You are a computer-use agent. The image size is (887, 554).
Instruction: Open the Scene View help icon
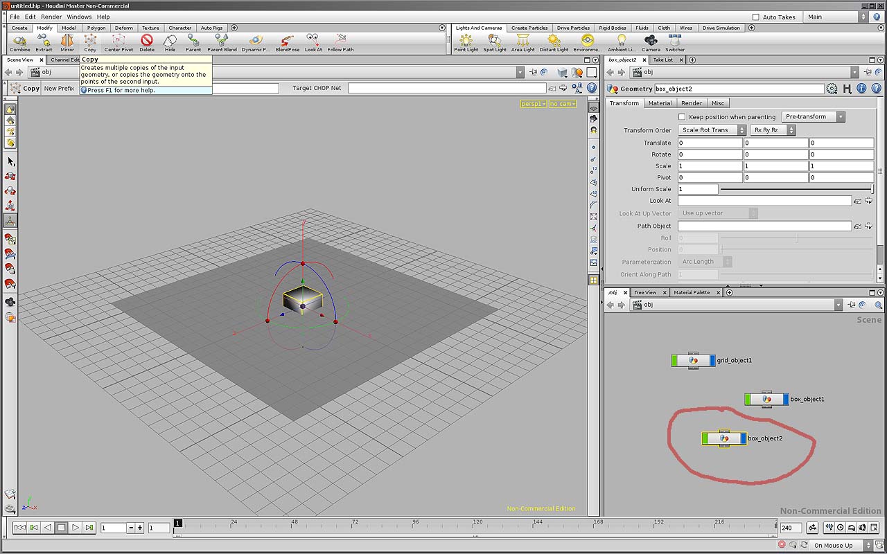pyautogui.click(x=592, y=88)
